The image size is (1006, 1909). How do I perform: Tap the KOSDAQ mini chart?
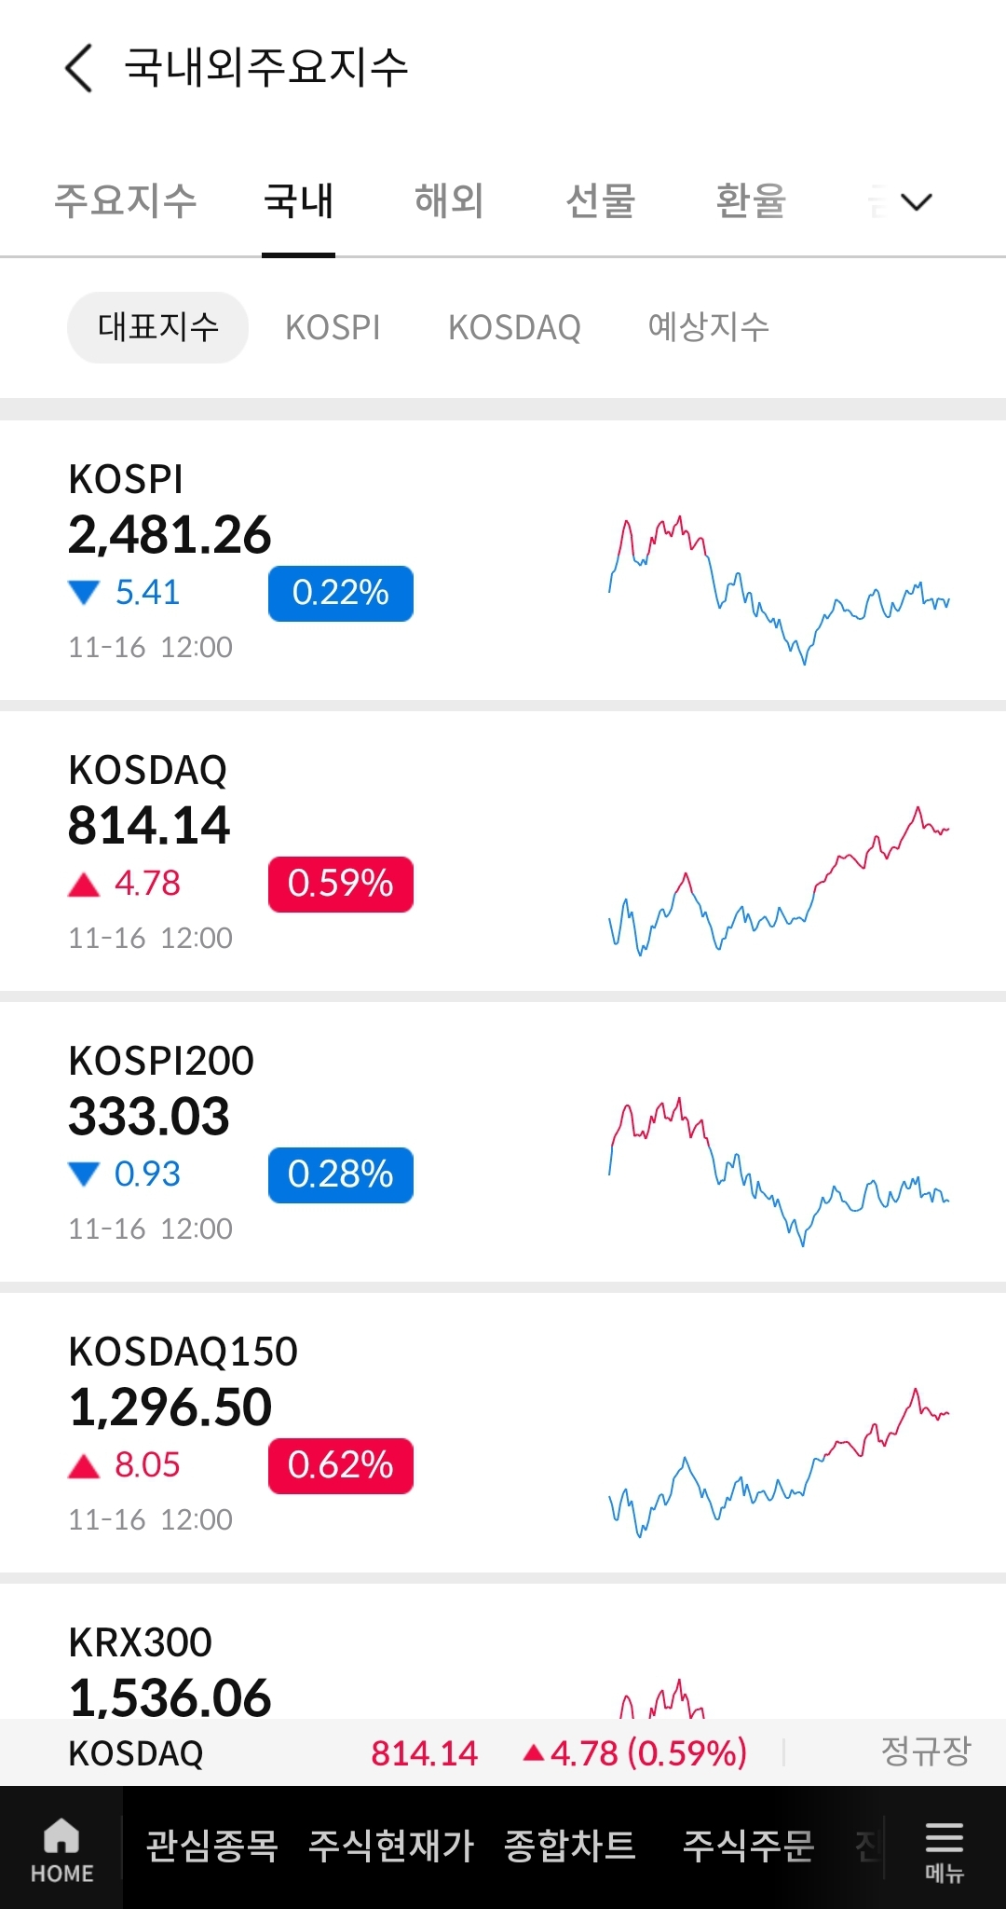click(779, 880)
